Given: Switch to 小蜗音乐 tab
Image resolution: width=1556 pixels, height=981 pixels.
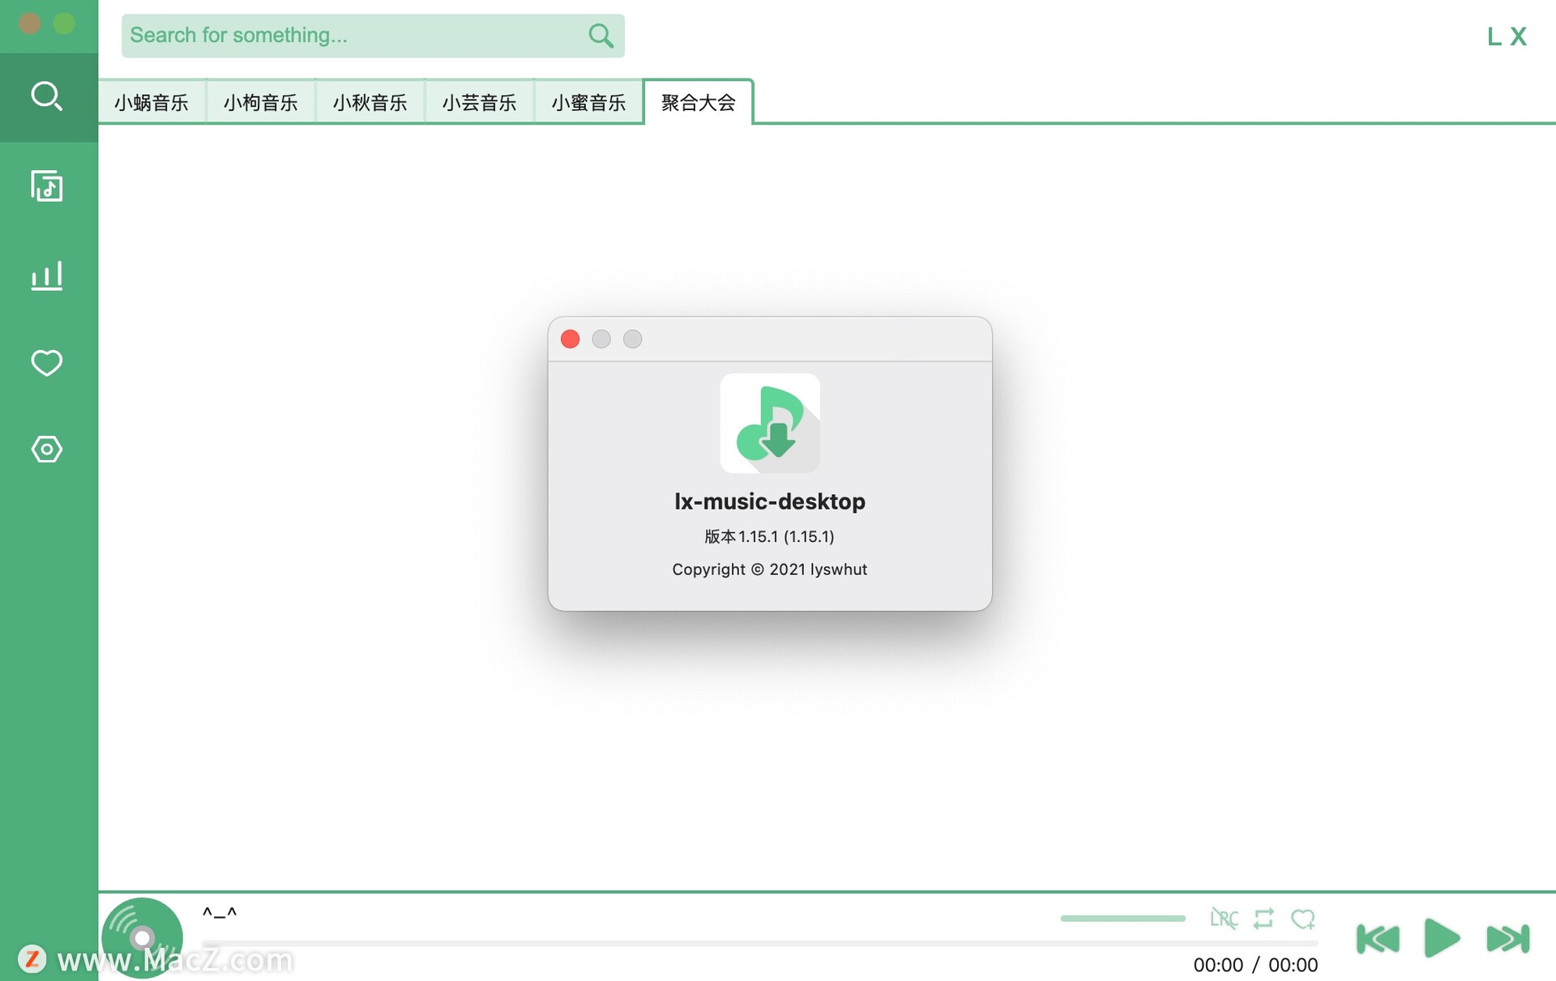Looking at the screenshot, I should [152, 102].
